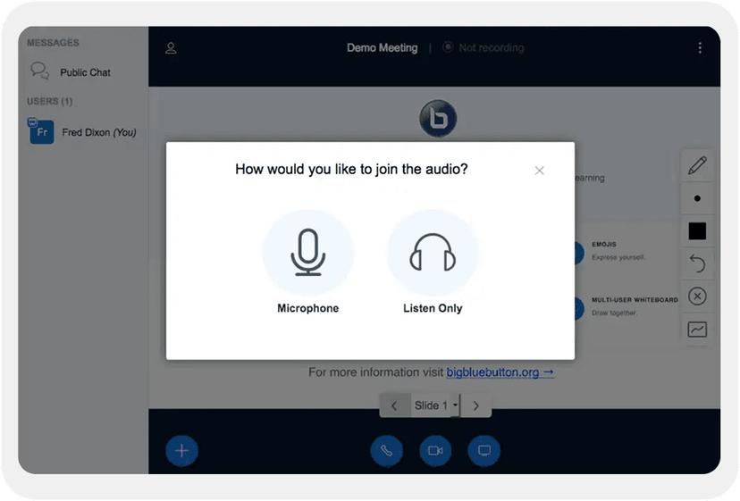Toggle the webcam sharing button
The height and width of the screenshot is (501, 740).
435,451
